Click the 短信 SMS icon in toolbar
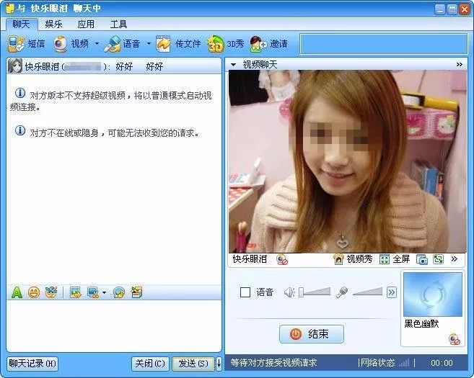474x378 pixels. pyautogui.click(x=26, y=44)
